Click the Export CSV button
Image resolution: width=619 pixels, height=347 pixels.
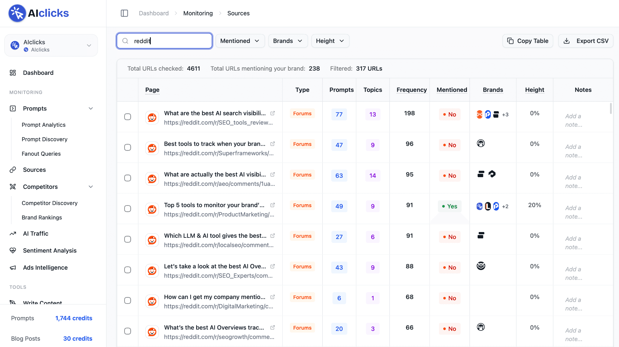pyautogui.click(x=586, y=41)
